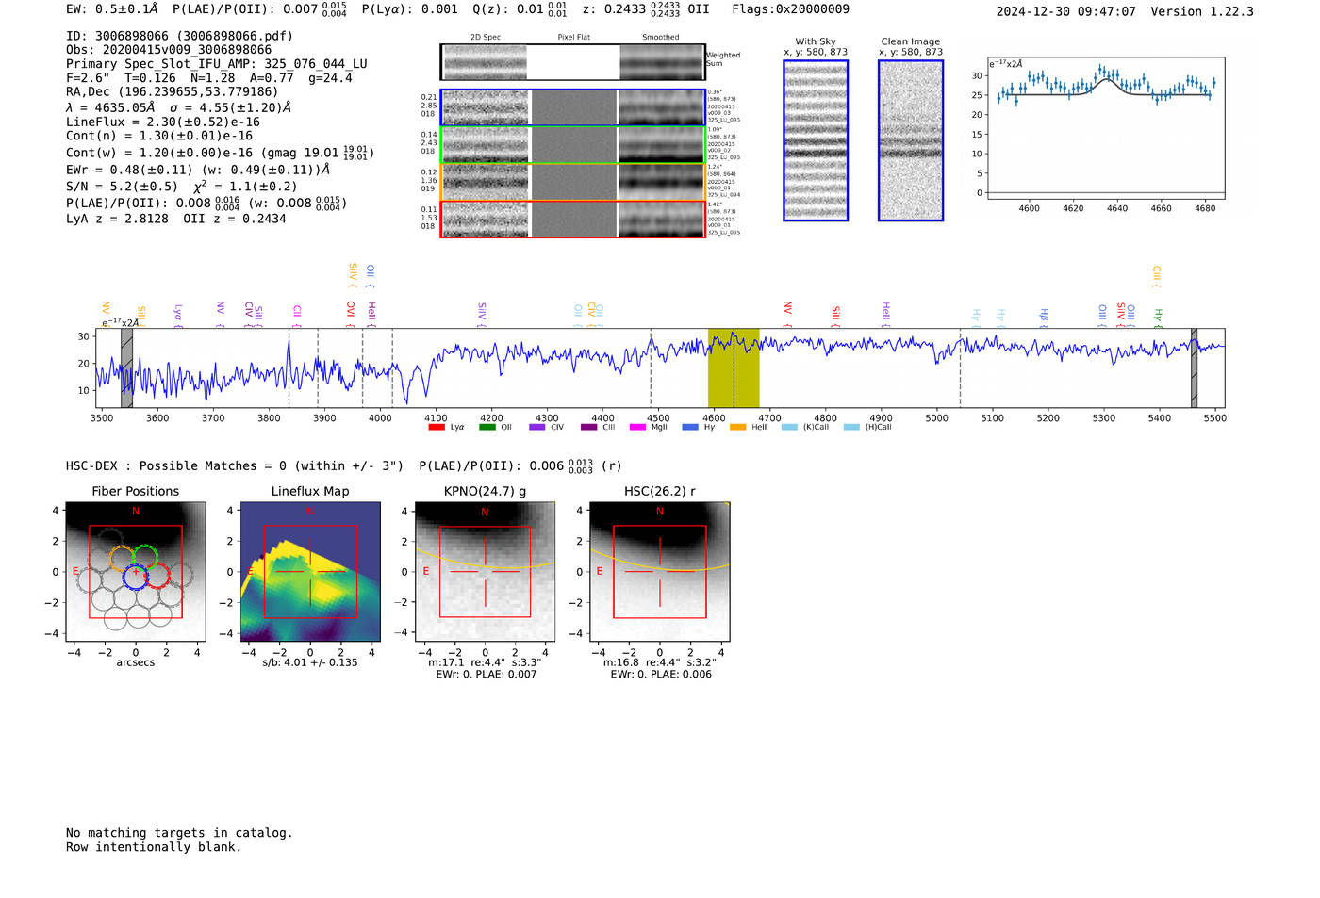Open the With Sky image cutout

[816, 140]
